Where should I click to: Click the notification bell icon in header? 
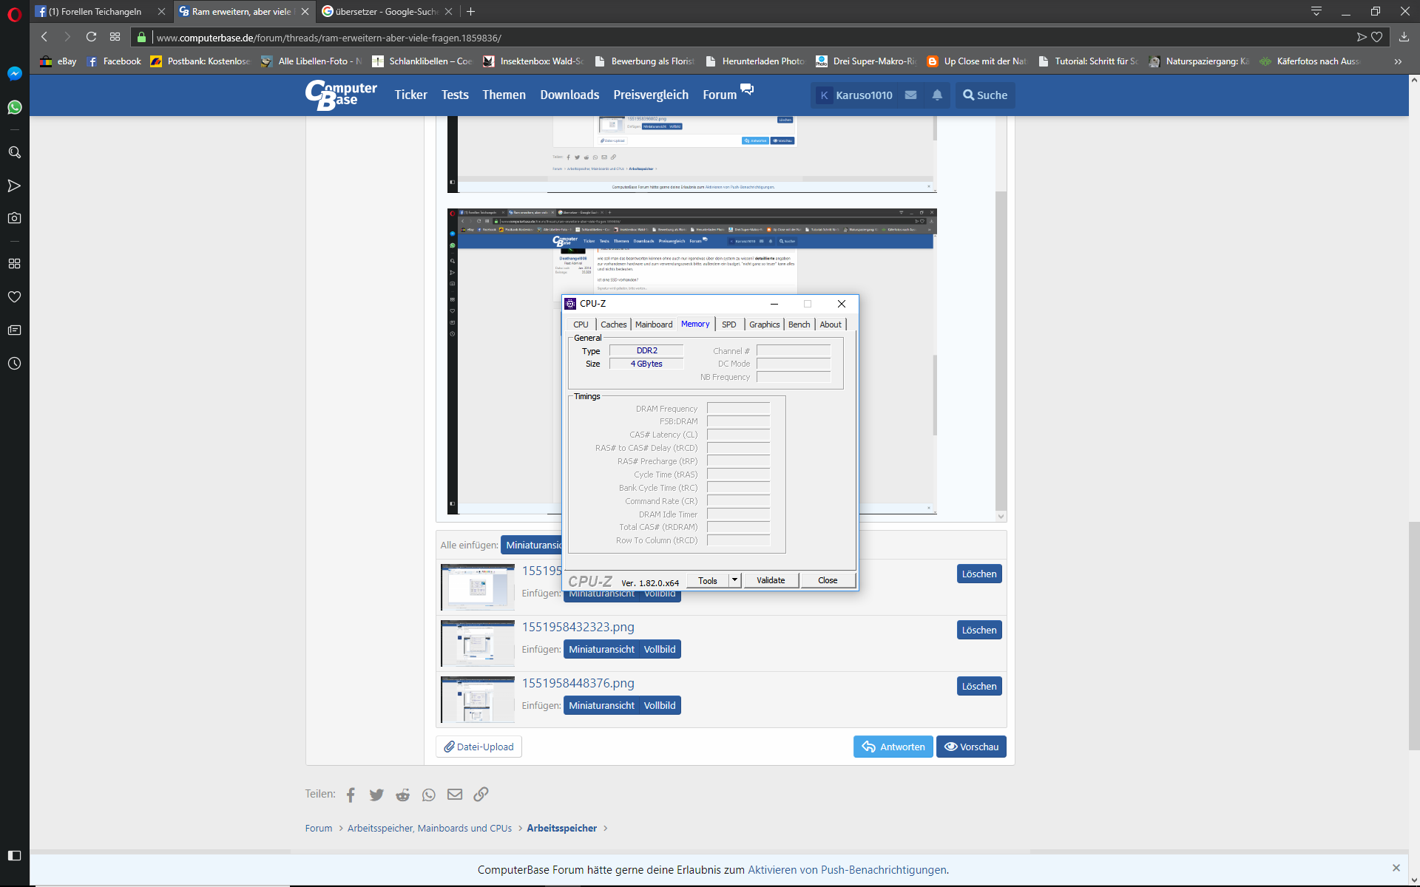[937, 95]
